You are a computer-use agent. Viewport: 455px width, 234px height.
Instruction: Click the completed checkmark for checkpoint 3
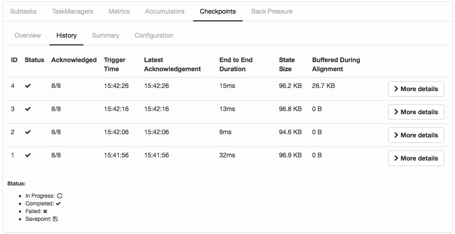pos(28,109)
